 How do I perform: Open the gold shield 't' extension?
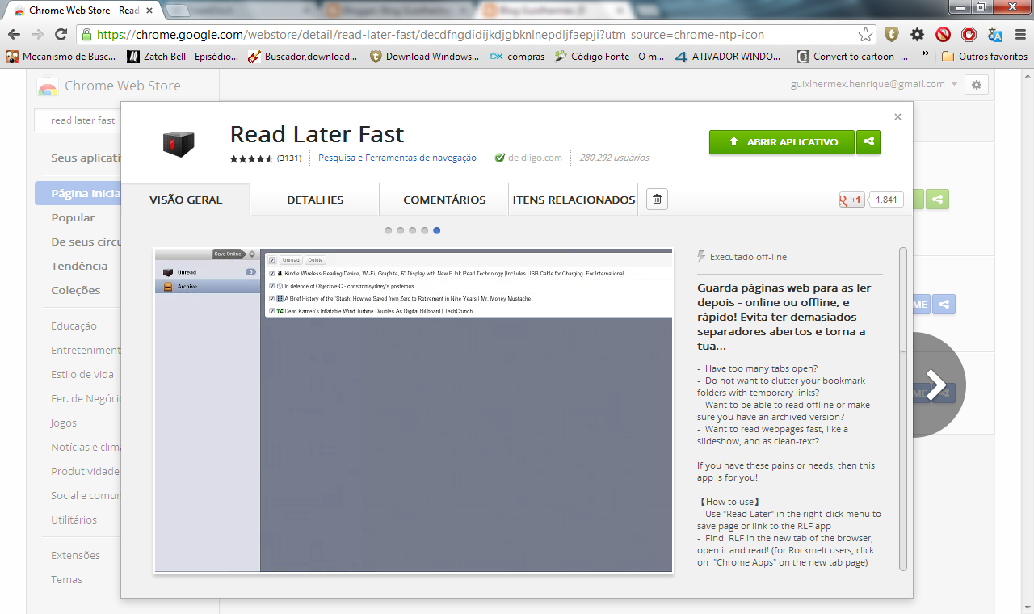click(x=891, y=35)
